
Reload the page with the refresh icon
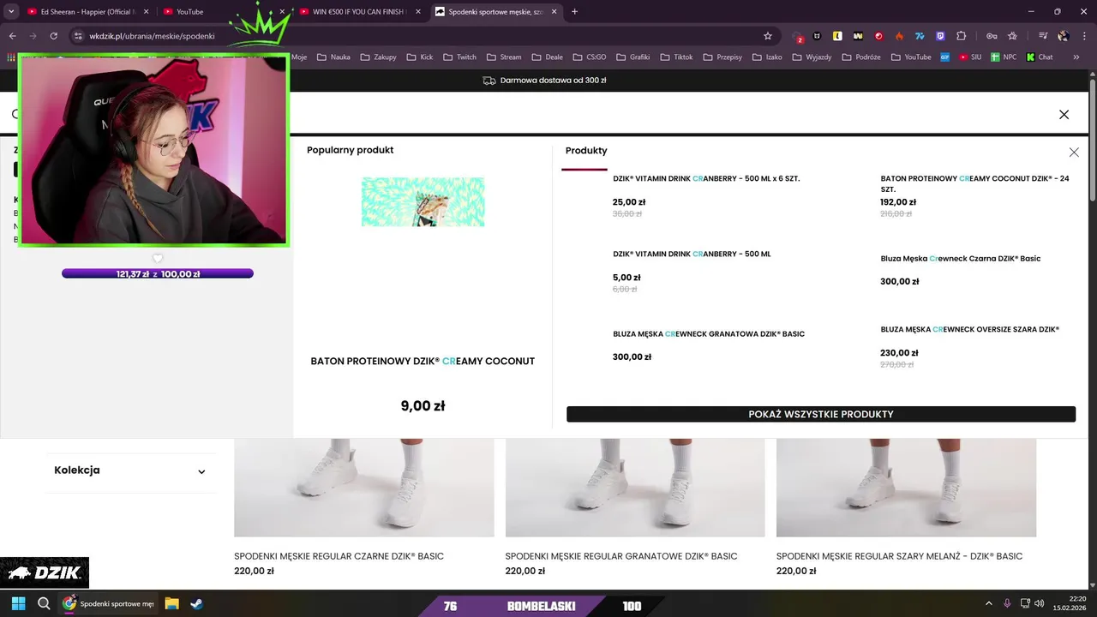pyautogui.click(x=53, y=36)
